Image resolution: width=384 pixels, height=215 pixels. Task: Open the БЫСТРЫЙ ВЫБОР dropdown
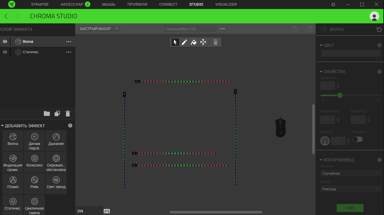[x=99, y=29]
